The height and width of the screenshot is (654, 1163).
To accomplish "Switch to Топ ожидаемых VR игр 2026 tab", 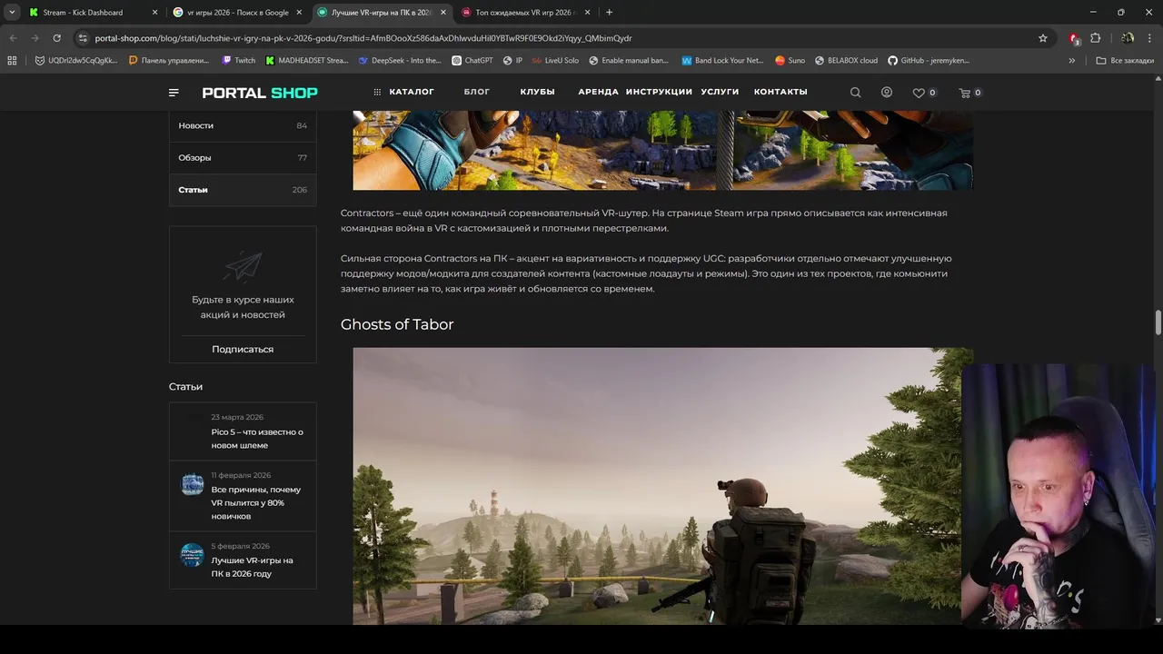I will coord(527,13).
